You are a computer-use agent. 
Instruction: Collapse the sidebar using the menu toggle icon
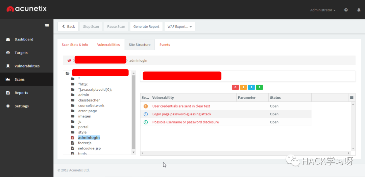tap(47, 26)
